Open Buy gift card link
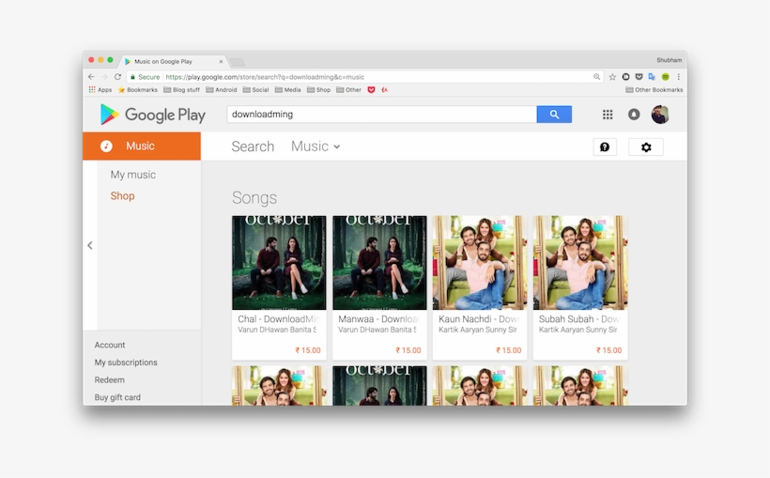This screenshot has width=770, height=478. tap(117, 397)
